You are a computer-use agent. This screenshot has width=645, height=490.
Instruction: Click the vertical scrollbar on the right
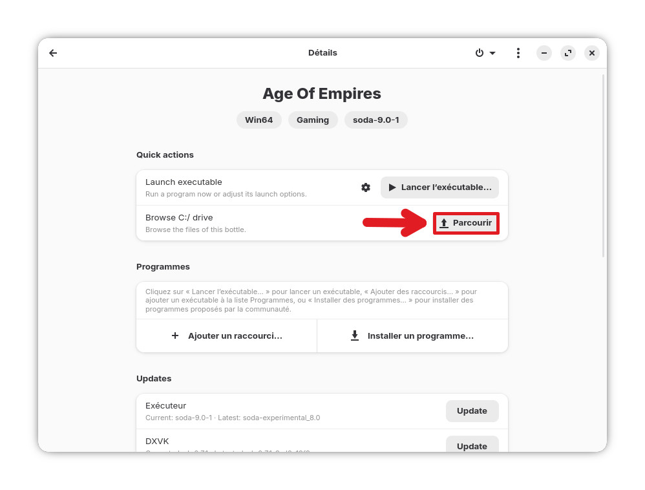click(x=603, y=165)
